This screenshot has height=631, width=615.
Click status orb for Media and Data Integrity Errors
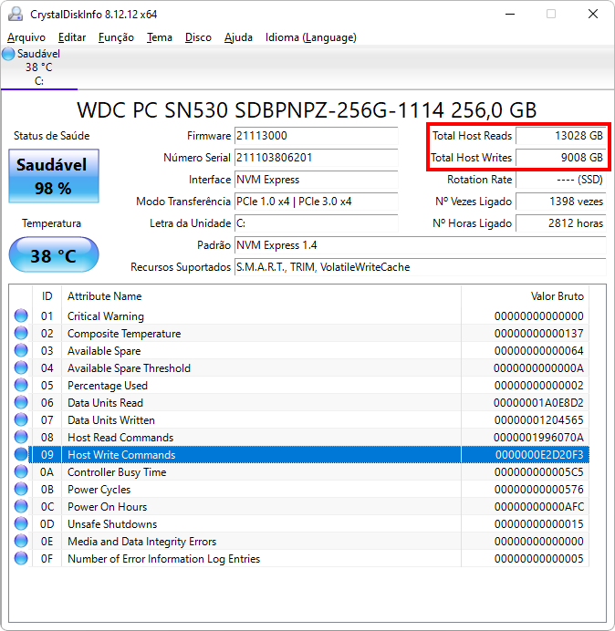click(x=21, y=541)
